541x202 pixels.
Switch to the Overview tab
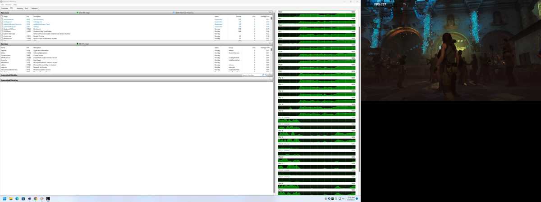tap(5, 8)
